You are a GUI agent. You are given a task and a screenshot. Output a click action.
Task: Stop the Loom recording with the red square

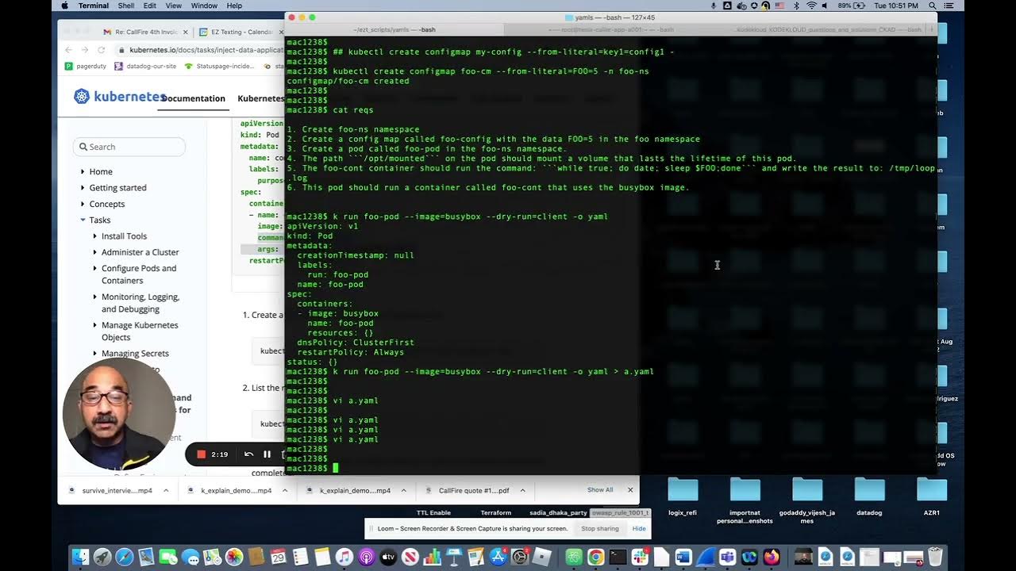pyautogui.click(x=202, y=454)
